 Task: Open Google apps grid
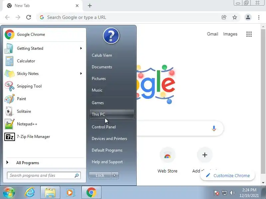[249, 34]
